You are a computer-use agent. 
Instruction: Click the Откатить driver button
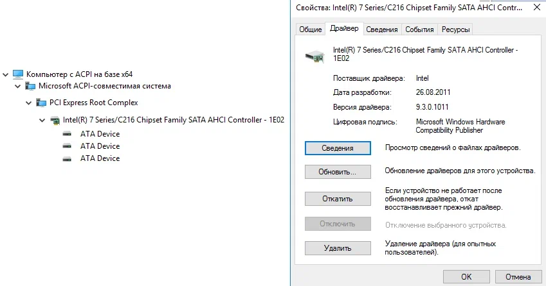(338, 199)
